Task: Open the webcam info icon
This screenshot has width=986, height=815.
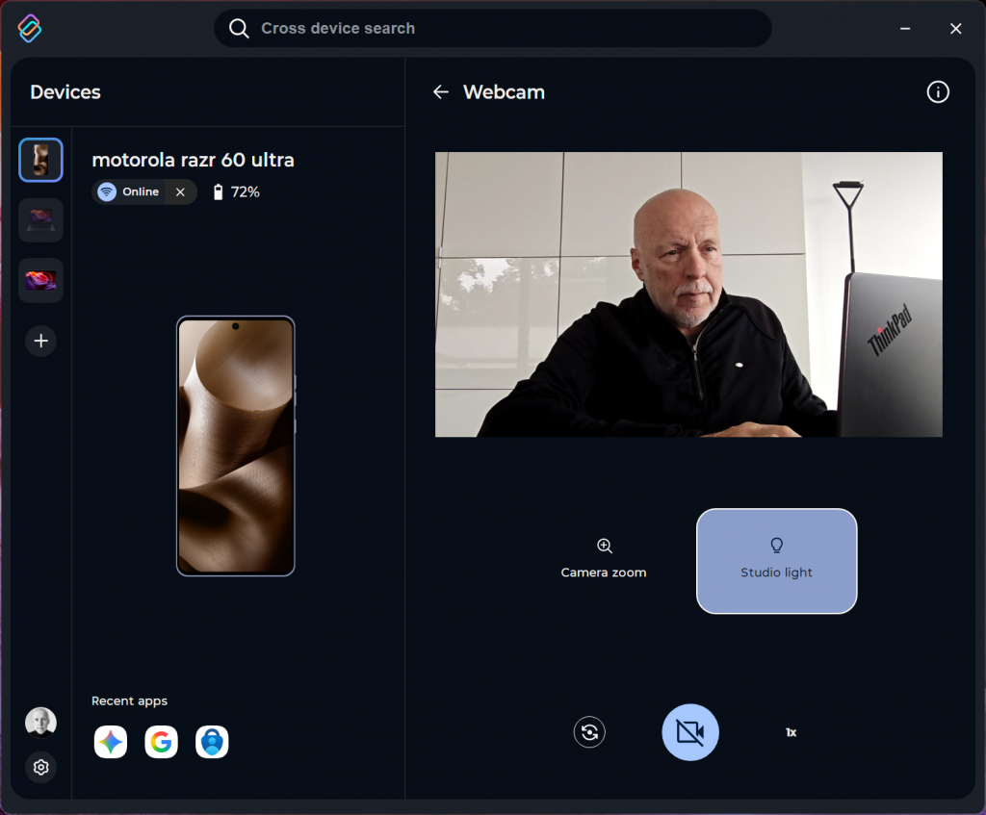Action: 937,92
